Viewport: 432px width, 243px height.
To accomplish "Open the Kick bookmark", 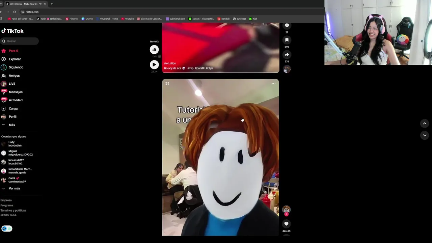I will 253,19.
